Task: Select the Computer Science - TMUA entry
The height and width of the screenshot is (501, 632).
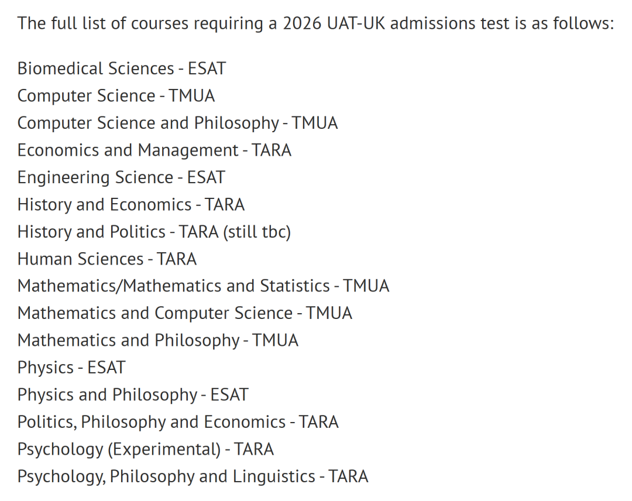Action: 116,95
